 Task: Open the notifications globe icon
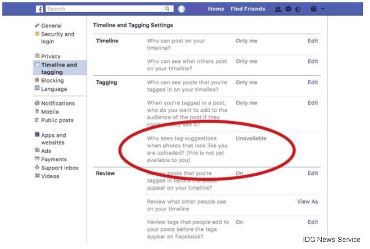coord(298,9)
